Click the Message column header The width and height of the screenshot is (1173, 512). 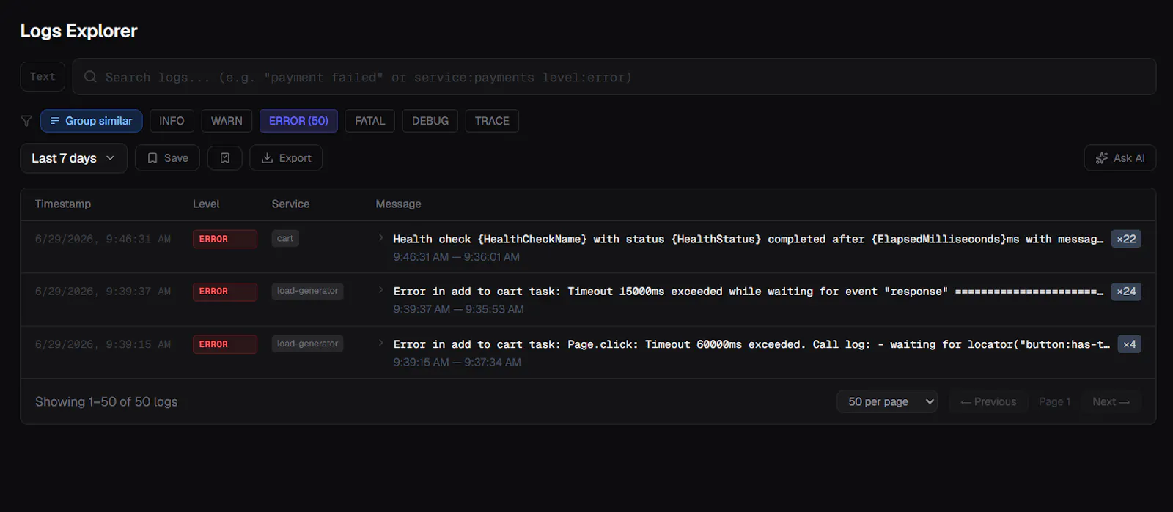coord(398,204)
